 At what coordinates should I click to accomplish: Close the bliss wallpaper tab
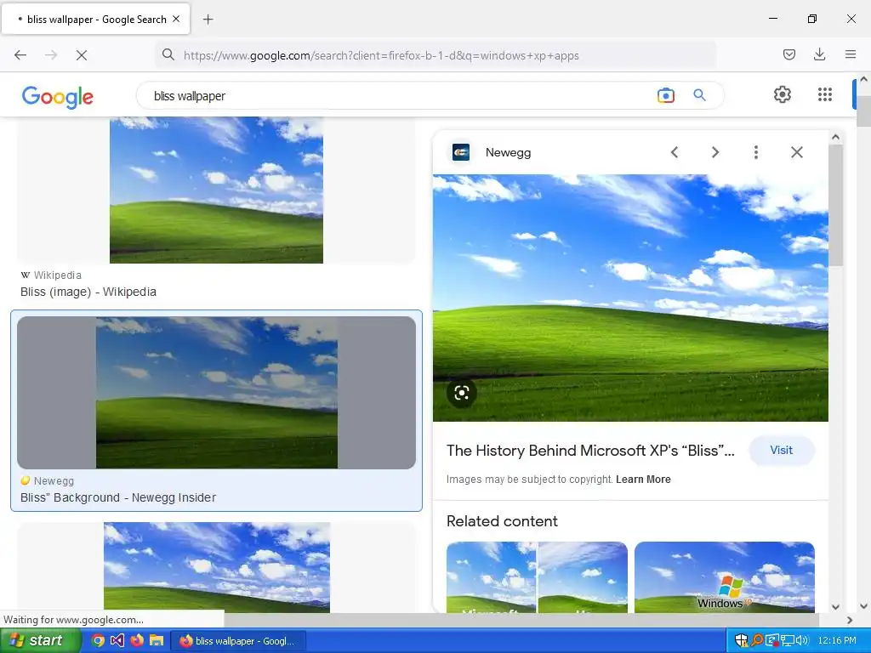coord(176,19)
